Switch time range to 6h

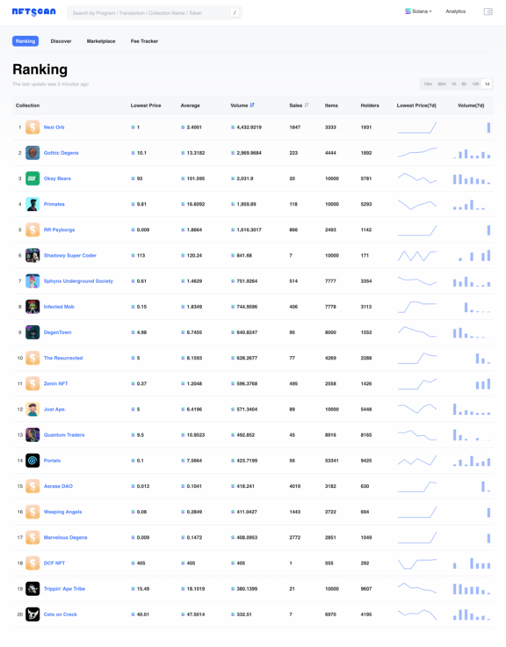click(464, 84)
